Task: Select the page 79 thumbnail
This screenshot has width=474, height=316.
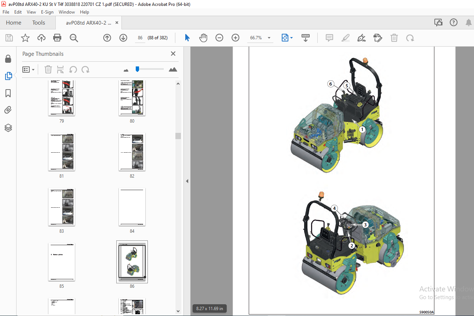Action: coord(62,98)
